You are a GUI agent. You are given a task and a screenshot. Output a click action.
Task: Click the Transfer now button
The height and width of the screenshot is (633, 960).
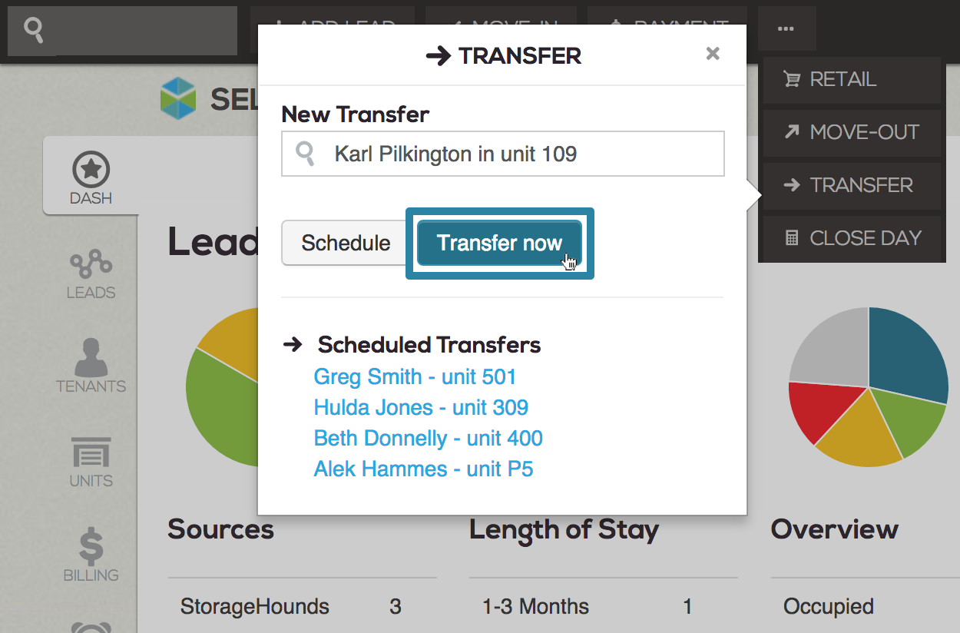pos(499,244)
